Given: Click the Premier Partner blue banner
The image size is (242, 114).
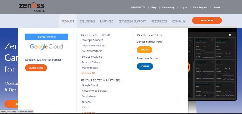Looking at the screenshot, I should (x=46, y=37).
